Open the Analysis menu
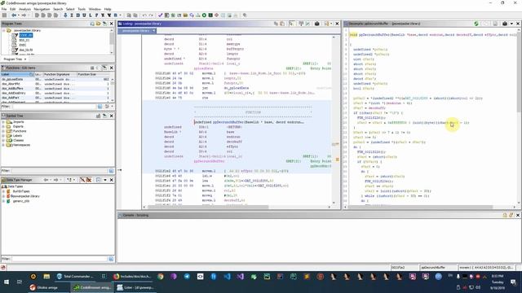522x293 pixels. (24, 9)
